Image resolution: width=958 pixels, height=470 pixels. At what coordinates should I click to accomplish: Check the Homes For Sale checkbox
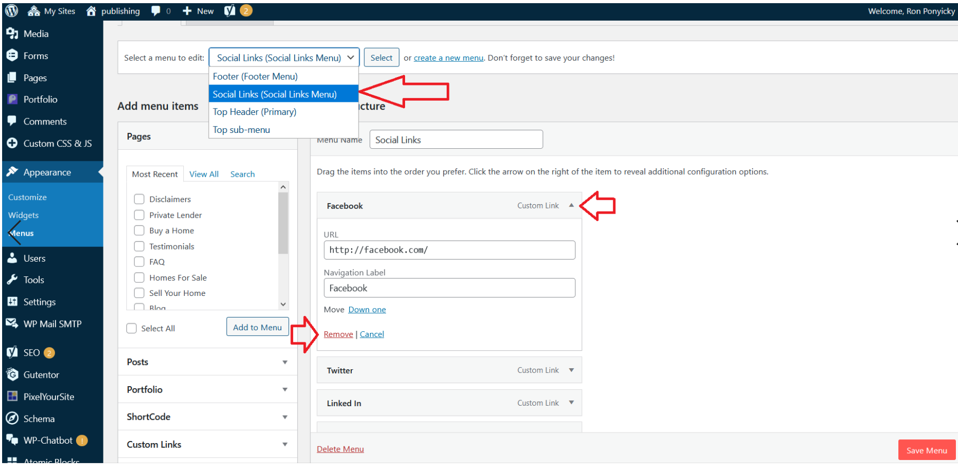click(139, 277)
